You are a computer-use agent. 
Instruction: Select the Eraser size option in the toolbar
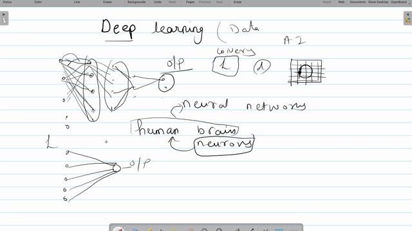pyautogui.click(x=108, y=2)
